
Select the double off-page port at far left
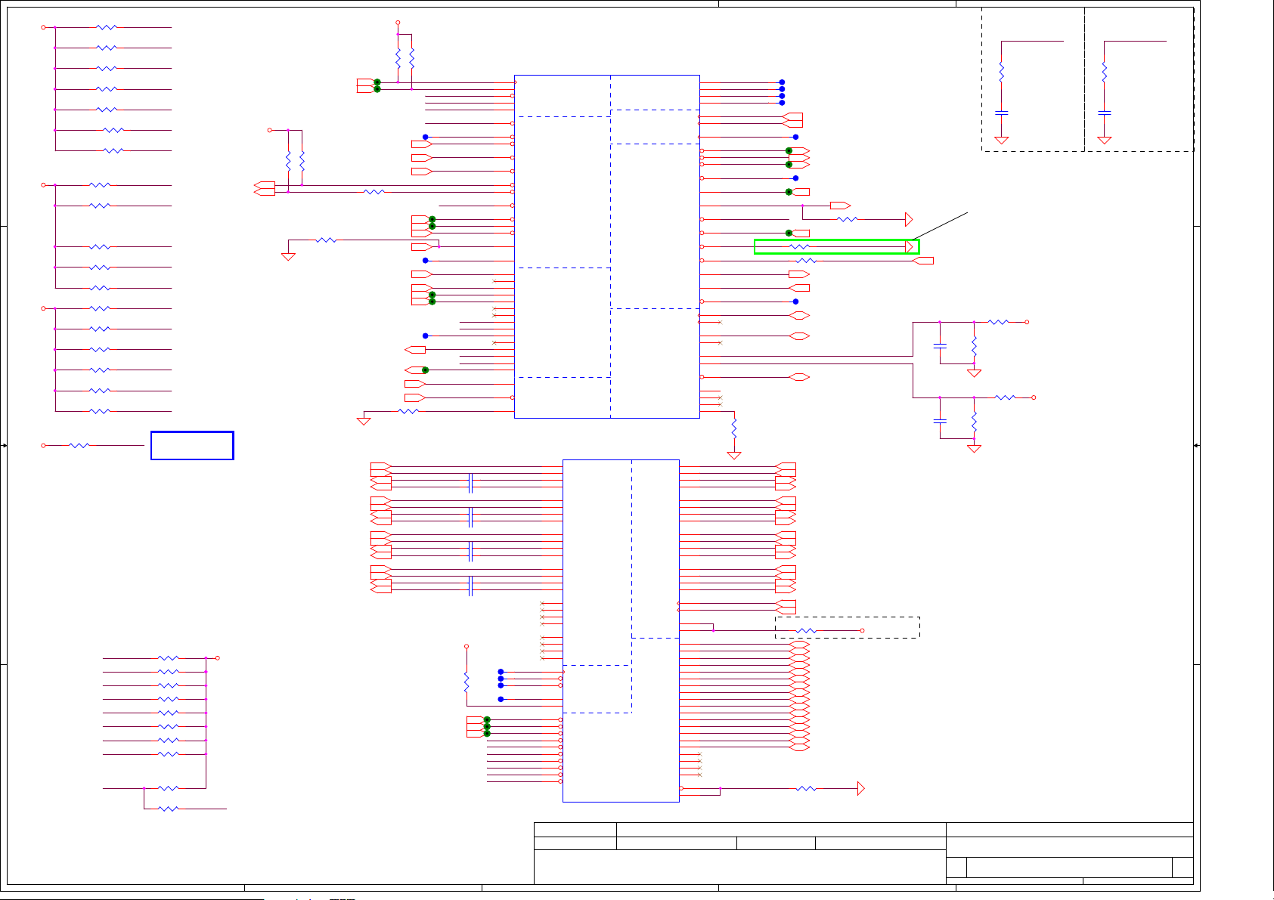(x=265, y=188)
